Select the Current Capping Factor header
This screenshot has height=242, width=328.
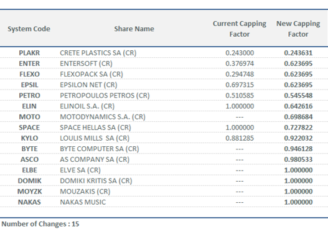pos(240,29)
